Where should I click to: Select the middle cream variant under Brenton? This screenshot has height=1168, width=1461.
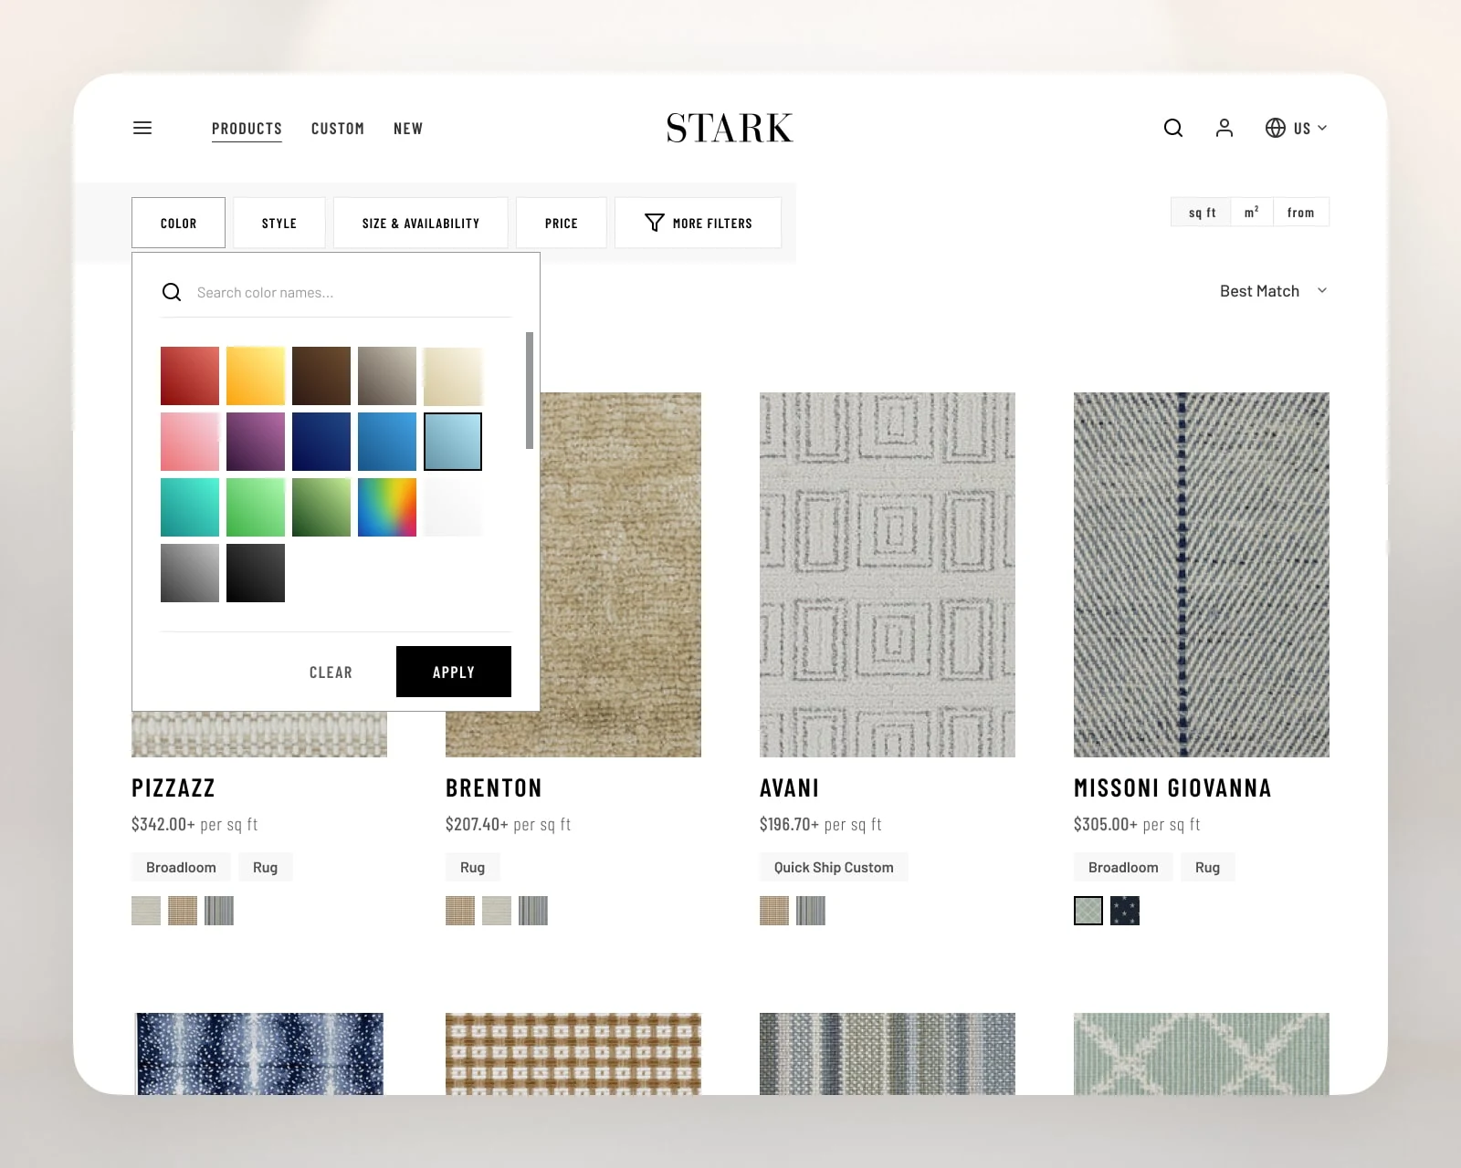[x=497, y=911]
